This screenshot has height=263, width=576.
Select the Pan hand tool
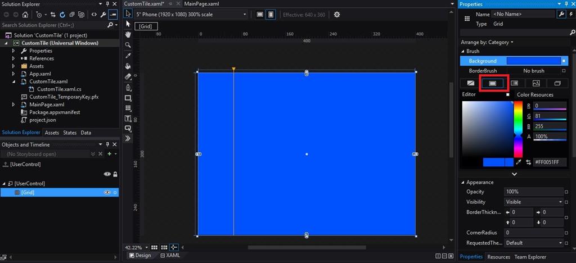pyautogui.click(x=128, y=34)
